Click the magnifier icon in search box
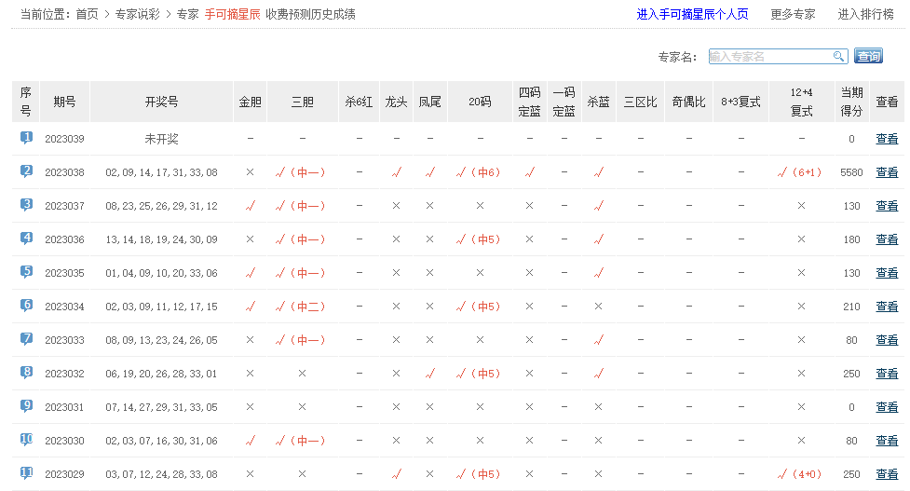Viewport: 910px width, 491px height. 838,57
